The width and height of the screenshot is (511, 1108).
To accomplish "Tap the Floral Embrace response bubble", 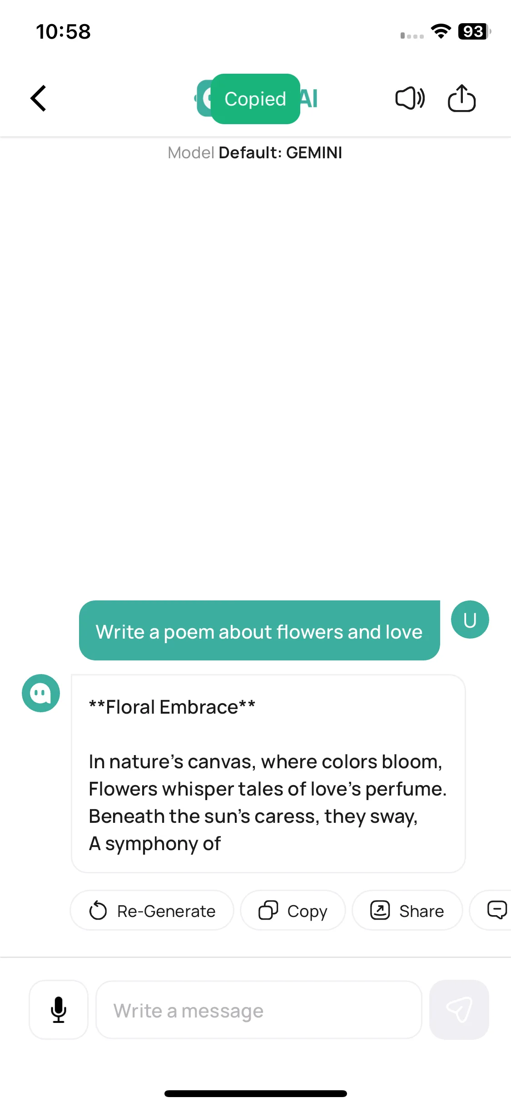I will point(268,774).
